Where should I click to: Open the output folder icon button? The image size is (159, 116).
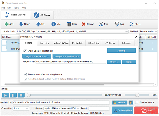pyautogui.click(x=131, y=103)
